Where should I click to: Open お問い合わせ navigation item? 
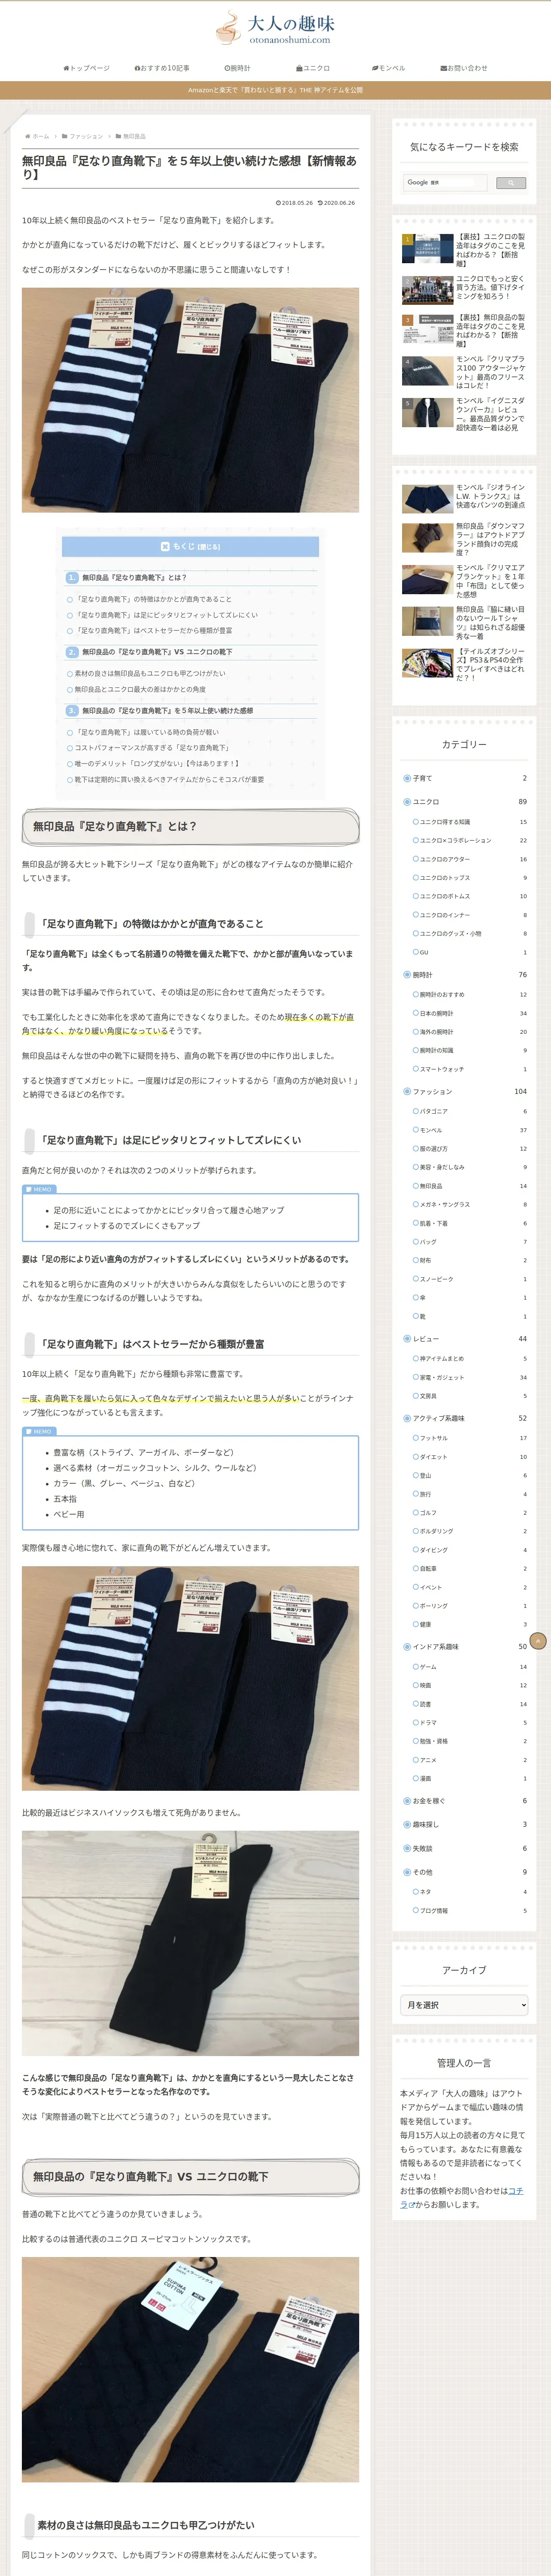[464, 68]
